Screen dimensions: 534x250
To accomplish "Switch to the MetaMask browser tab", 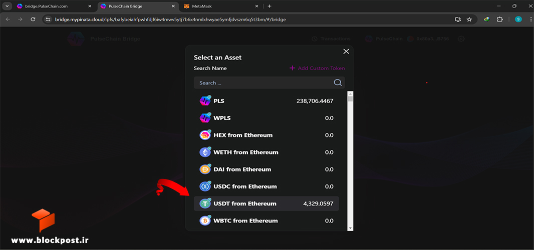I will (221, 6).
